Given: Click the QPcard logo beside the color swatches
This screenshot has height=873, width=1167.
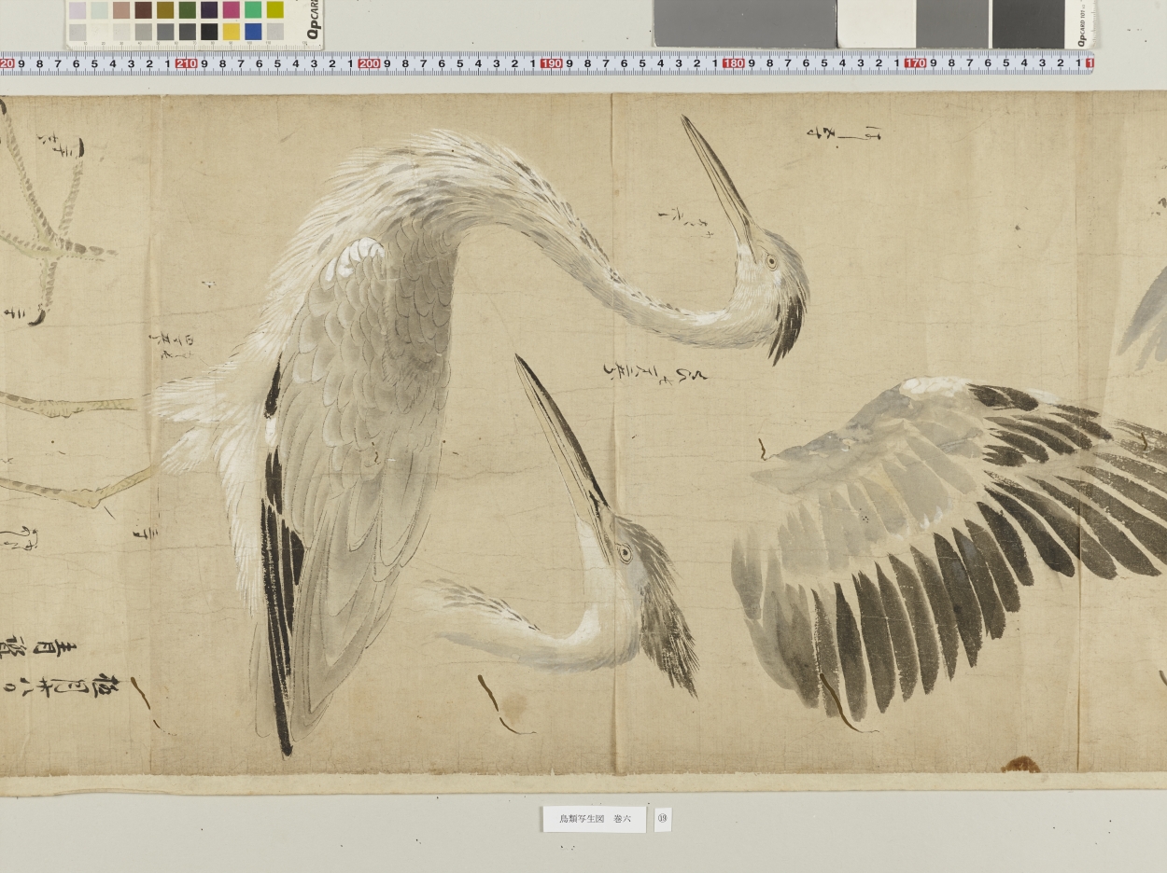Looking at the screenshot, I should [314, 21].
